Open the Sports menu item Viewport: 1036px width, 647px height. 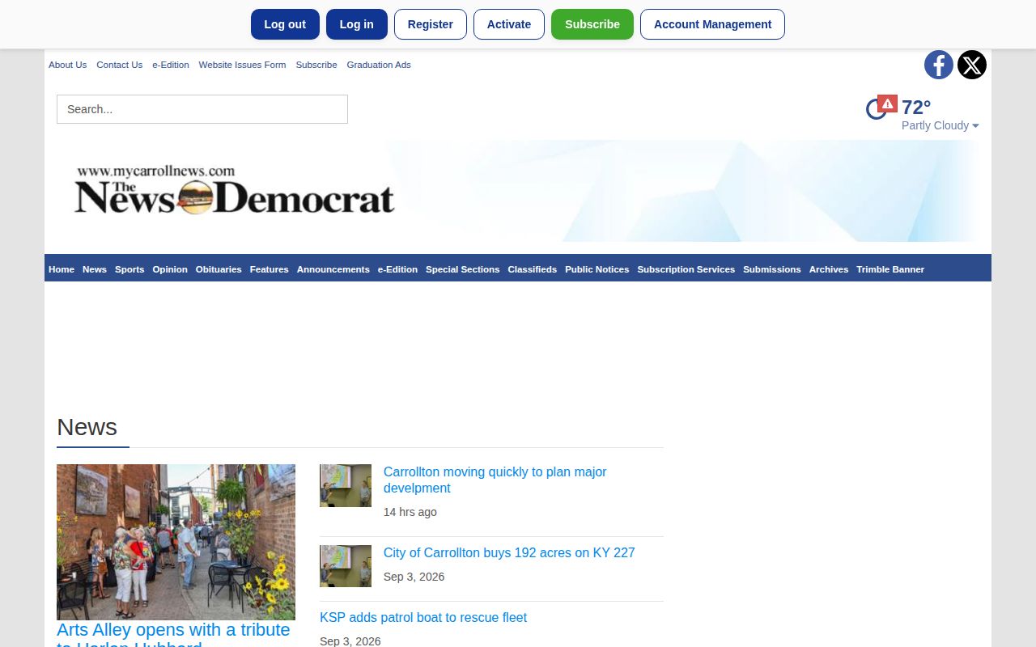click(x=129, y=269)
